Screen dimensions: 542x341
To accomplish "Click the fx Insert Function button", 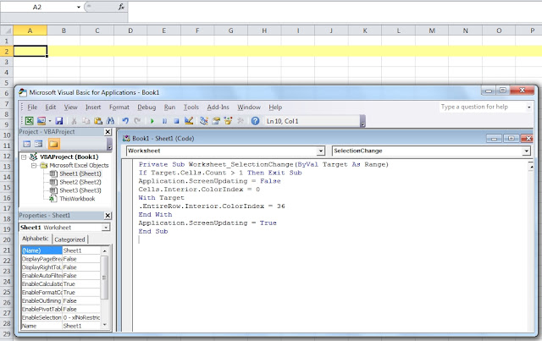I will click(x=121, y=7).
